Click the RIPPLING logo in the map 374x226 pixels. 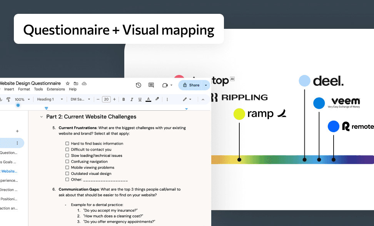[x=239, y=97]
